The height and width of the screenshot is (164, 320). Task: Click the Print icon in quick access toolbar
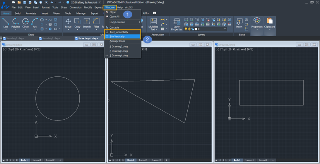(x=41, y=2)
